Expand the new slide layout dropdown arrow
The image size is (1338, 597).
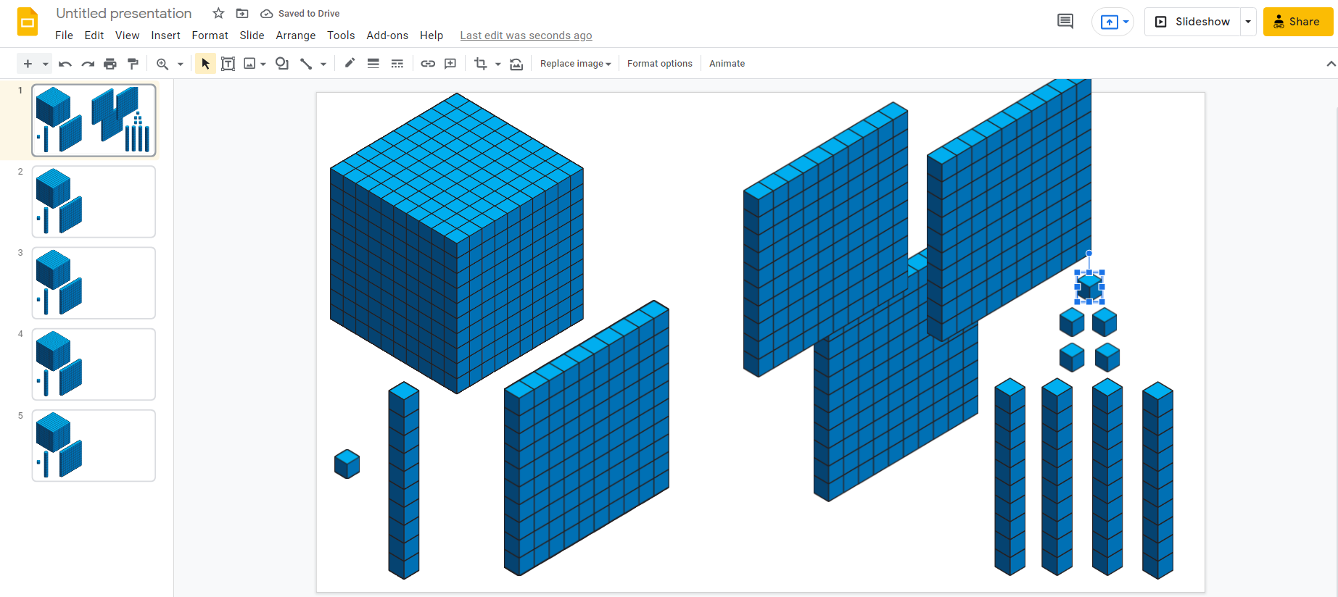[45, 64]
